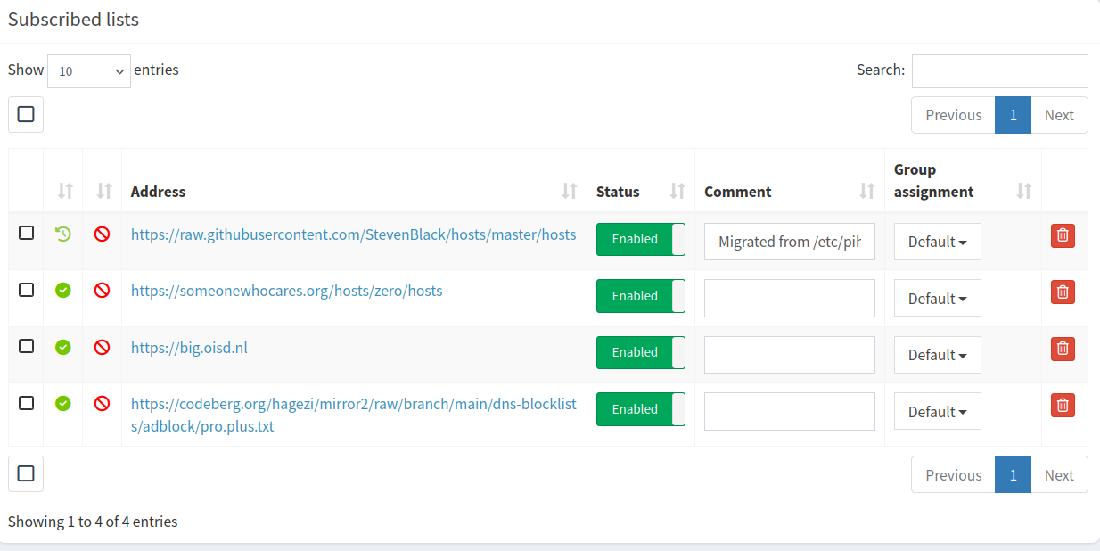This screenshot has height=551, width=1100.
Task: Toggle Enabled switch for StevenBlack hosts list
Action: [x=640, y=239]
